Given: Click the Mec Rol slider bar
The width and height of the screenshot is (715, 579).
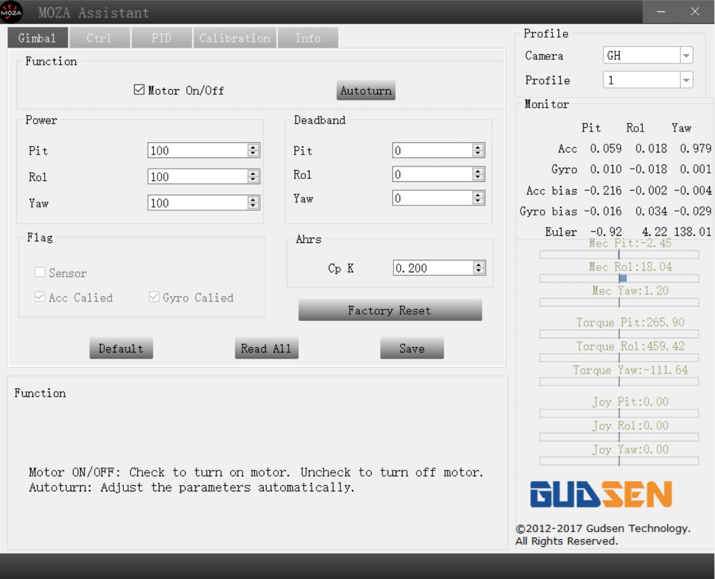Looking at the screenshot, I should (619, 278).
